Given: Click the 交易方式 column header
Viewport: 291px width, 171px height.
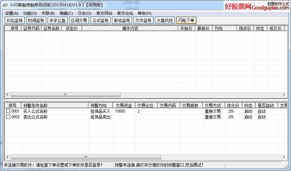Looking at the screenshot, I should click(214, 106).
